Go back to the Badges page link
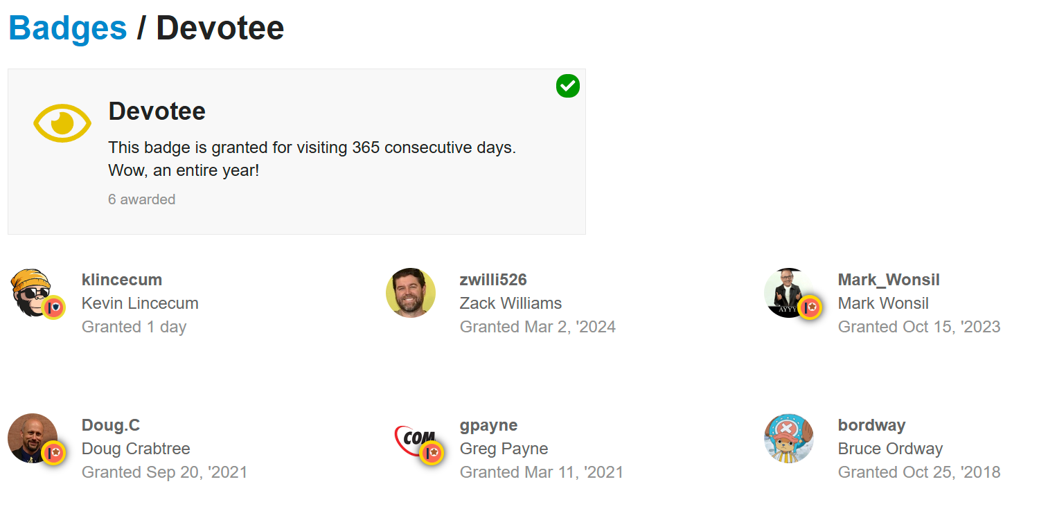Viewport: 1039px width, 520px height. pyautogui.click(x=68, y=28)
